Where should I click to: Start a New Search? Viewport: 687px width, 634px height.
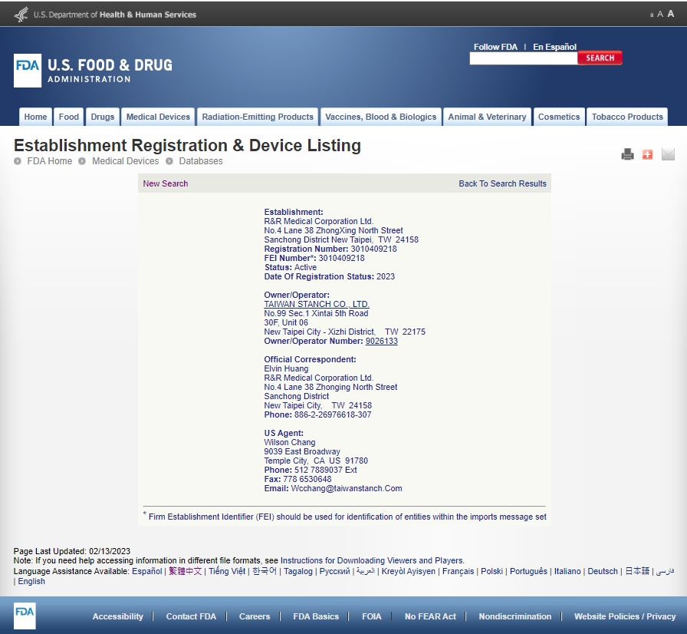(165, 183)
